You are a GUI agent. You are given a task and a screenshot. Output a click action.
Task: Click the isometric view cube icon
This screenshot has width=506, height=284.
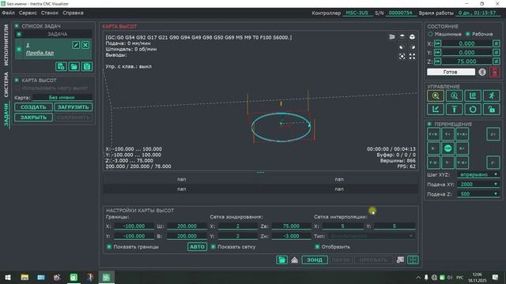(x=412, y=37)
